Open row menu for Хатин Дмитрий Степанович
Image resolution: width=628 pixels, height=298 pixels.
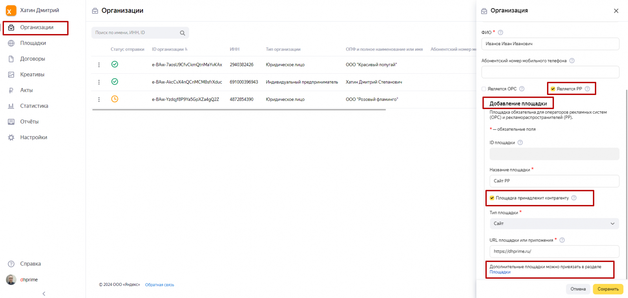pos(99,82)
